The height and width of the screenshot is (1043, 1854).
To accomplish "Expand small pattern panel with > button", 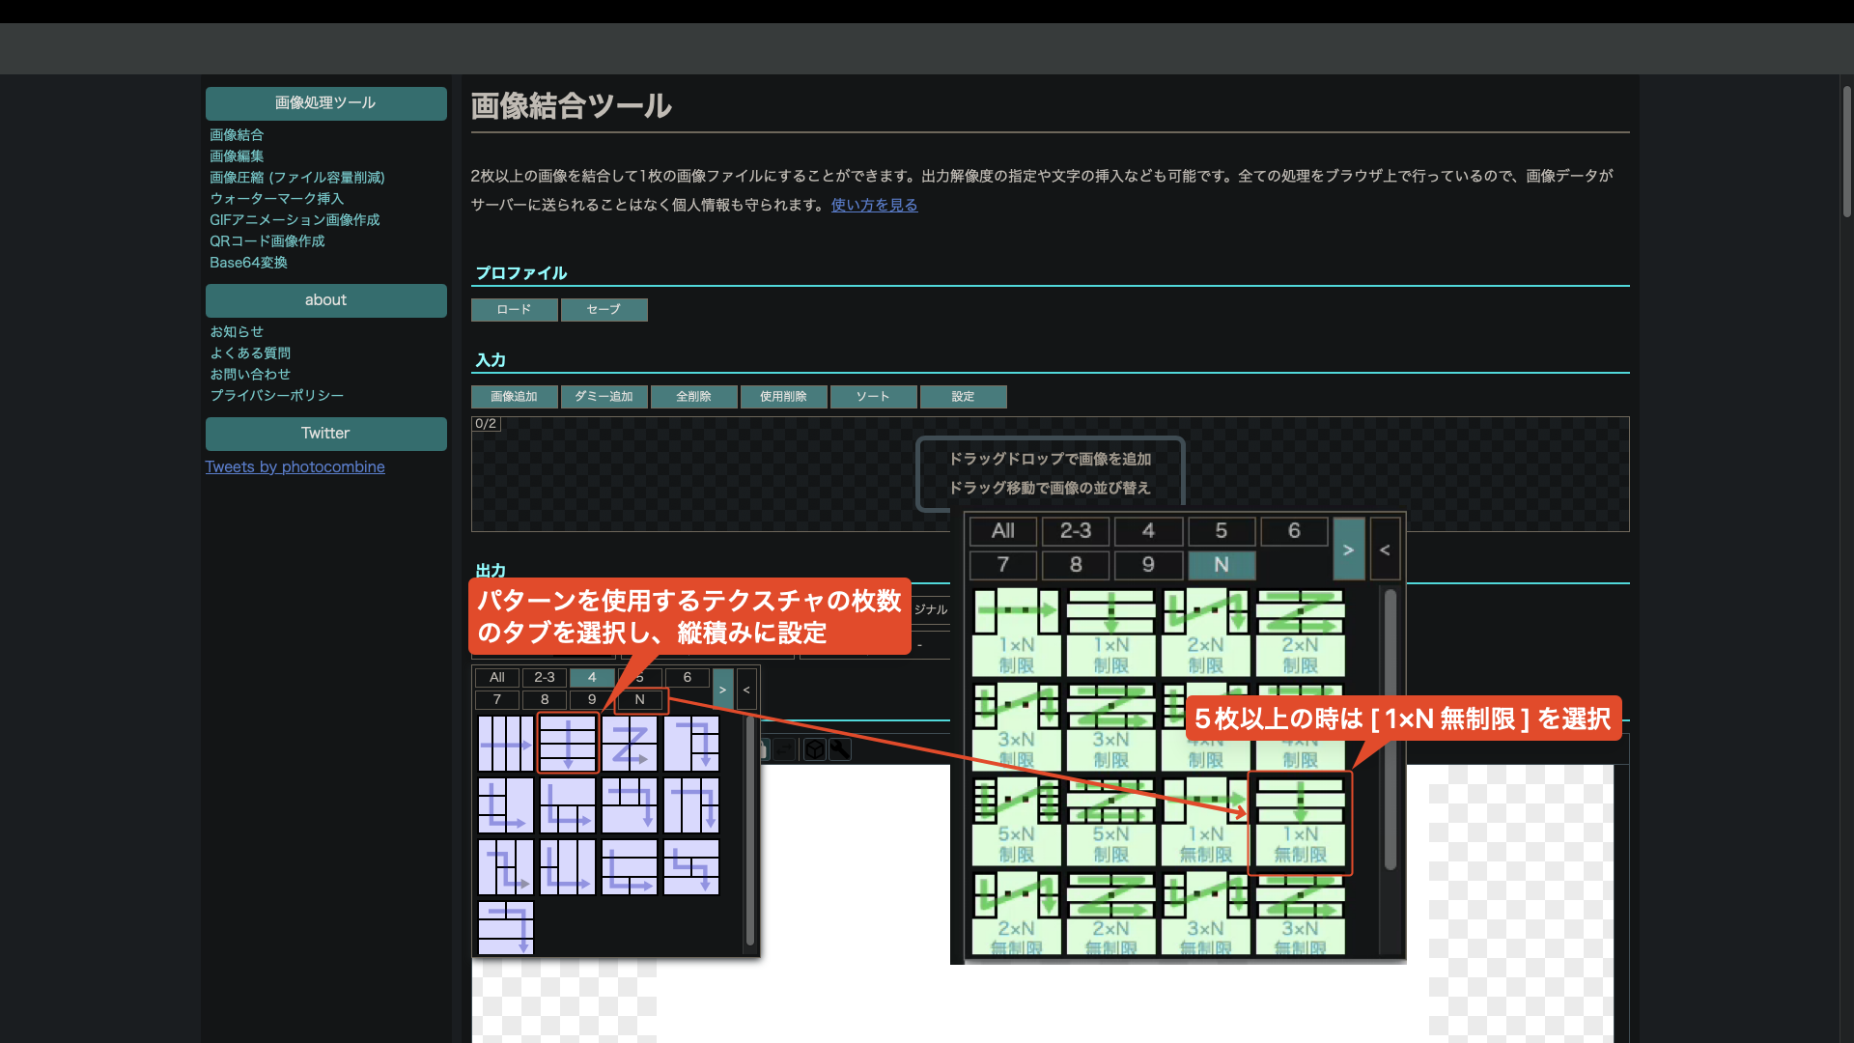I will [x=722, y=690].
